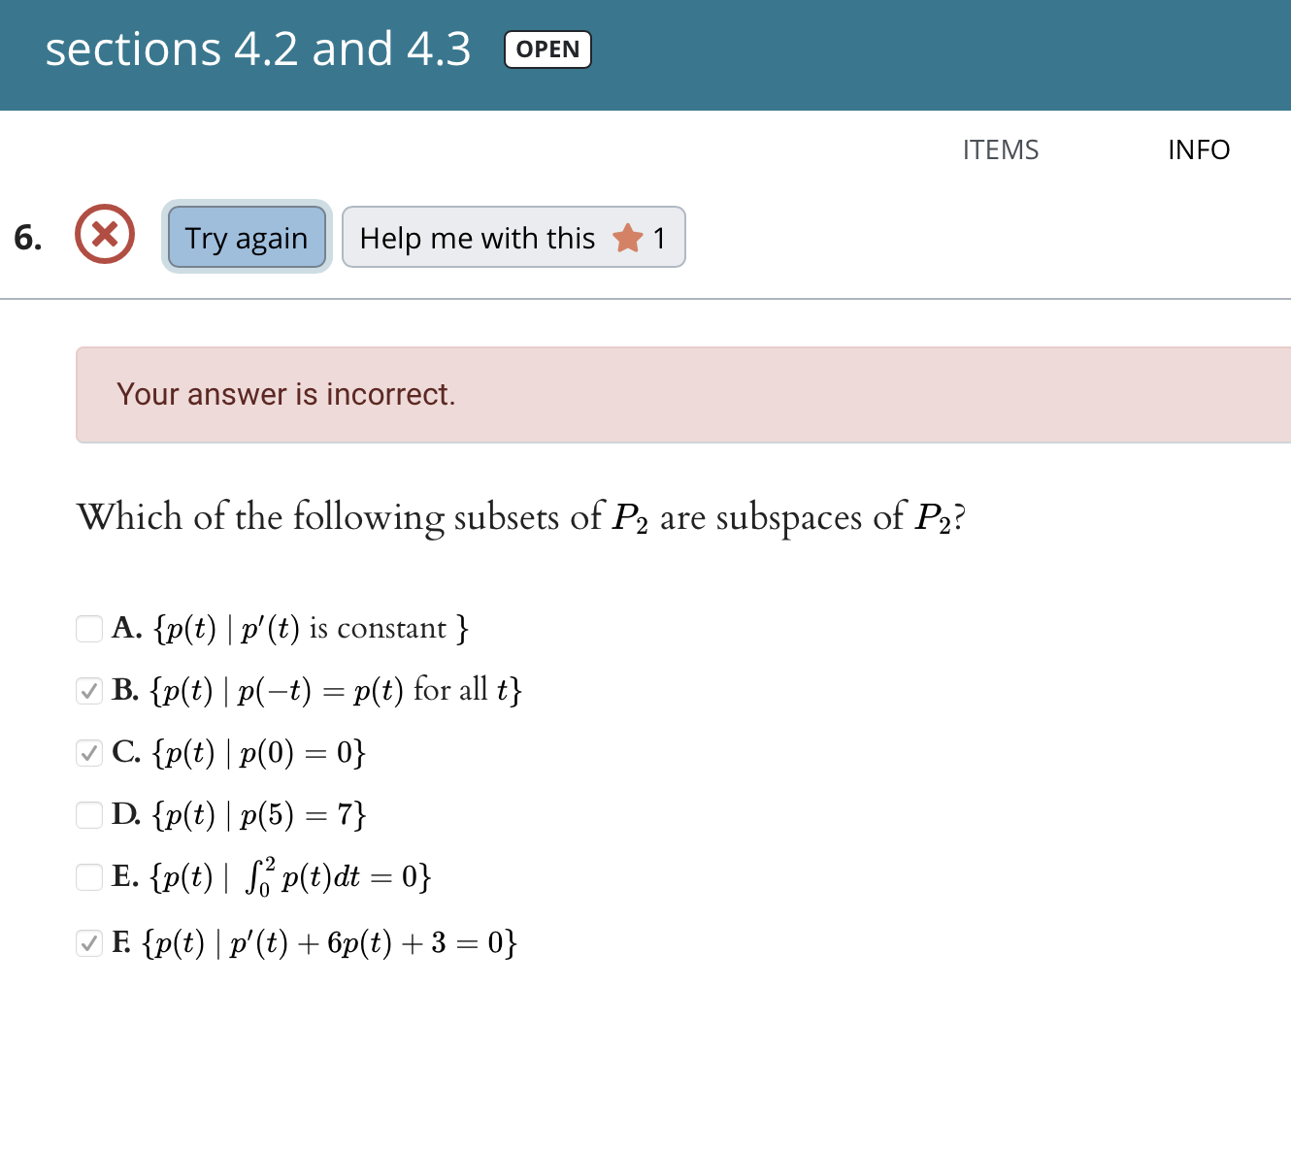Screen dimensions: 1291x1149
Task: Switch to the ITEMS tab
Action: pos(1001,149)
